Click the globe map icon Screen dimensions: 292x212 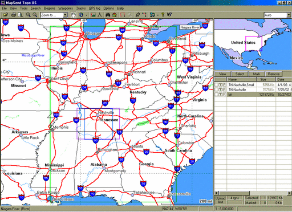81,15
